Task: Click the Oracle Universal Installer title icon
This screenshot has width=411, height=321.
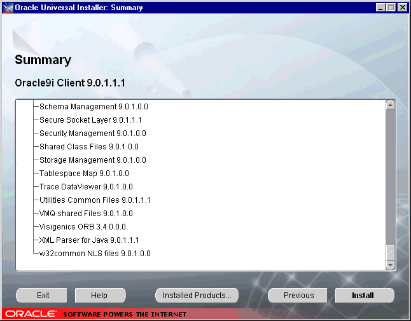Action: (8, 8)
